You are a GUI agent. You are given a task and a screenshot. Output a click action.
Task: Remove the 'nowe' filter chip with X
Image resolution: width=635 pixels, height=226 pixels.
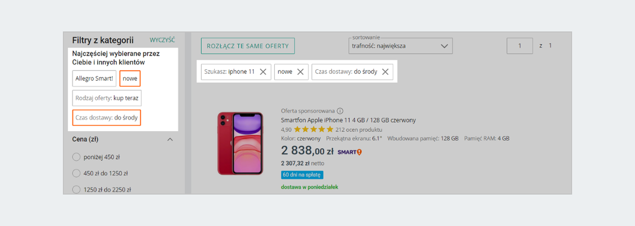(301, 72)
